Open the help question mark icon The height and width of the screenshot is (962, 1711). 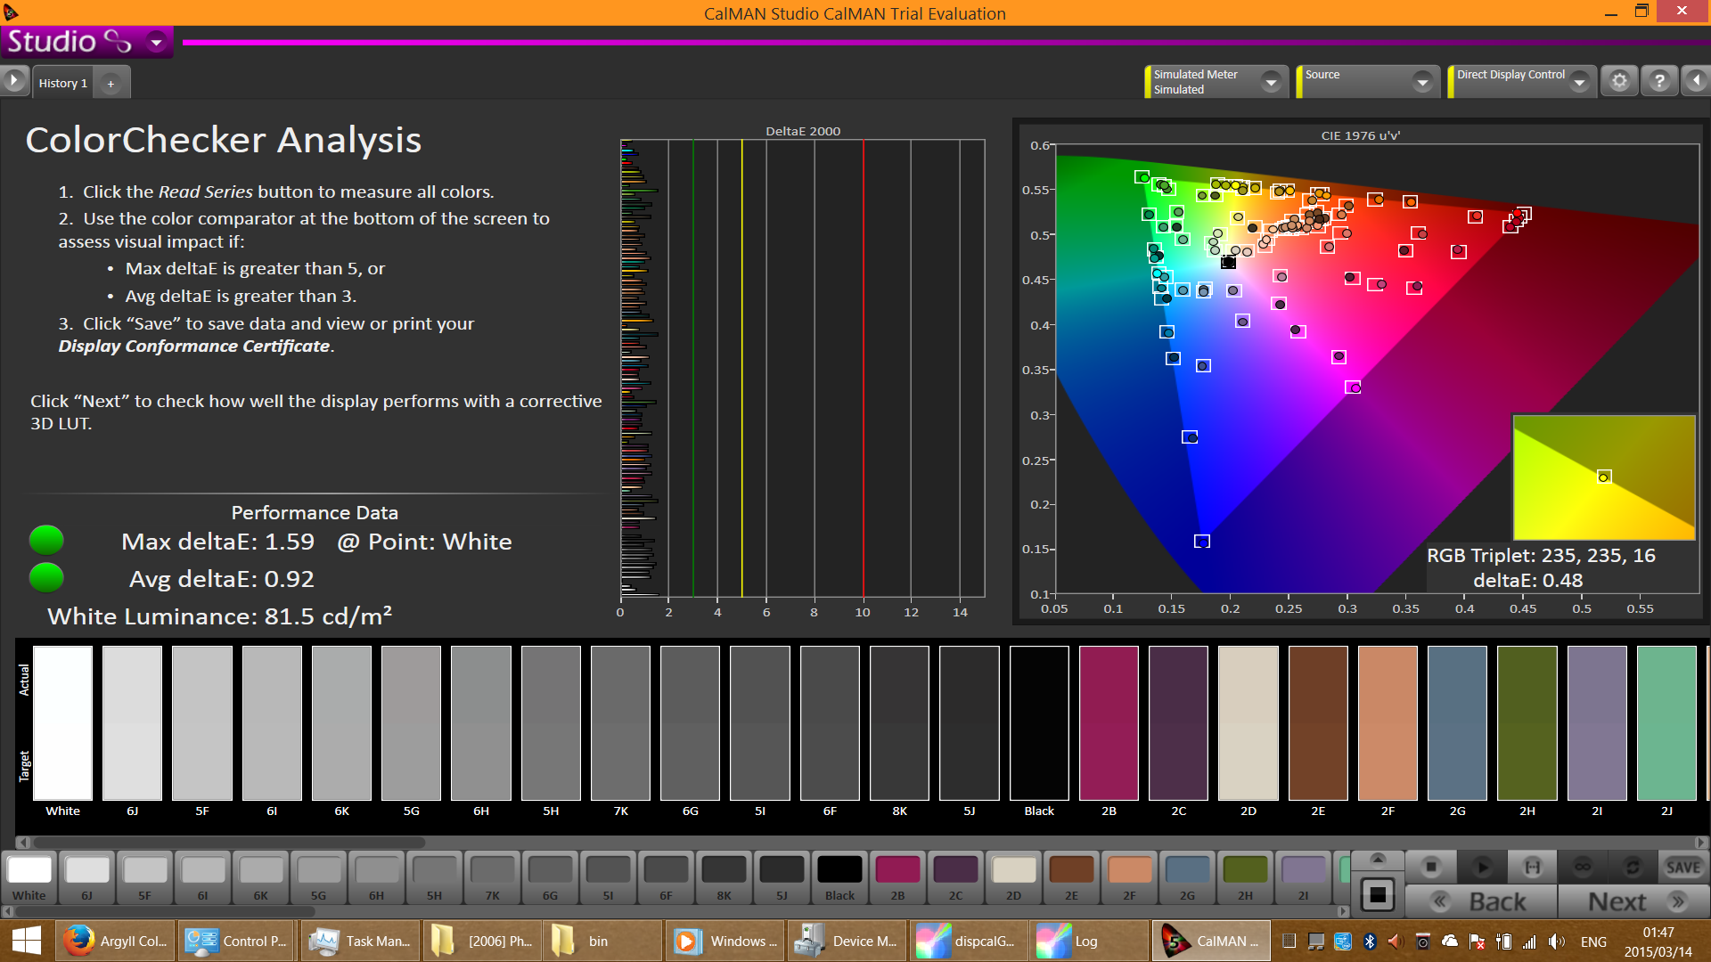coord(1659,81)
